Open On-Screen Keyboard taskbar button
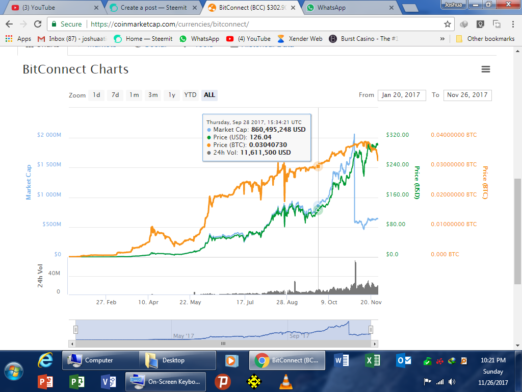522x392 pixels. click(x=166, y=382)
